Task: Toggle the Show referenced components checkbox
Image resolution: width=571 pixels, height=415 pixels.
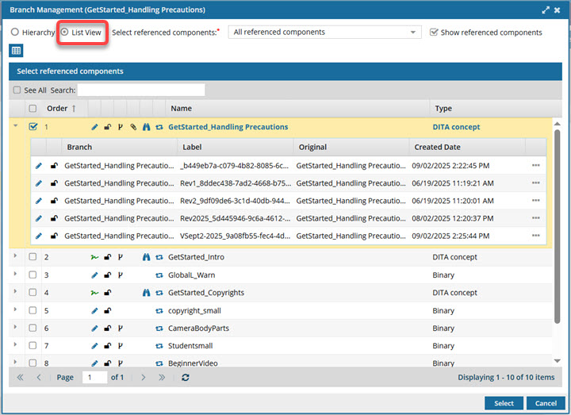Action: pyautogui.click(x=434, y=33)
